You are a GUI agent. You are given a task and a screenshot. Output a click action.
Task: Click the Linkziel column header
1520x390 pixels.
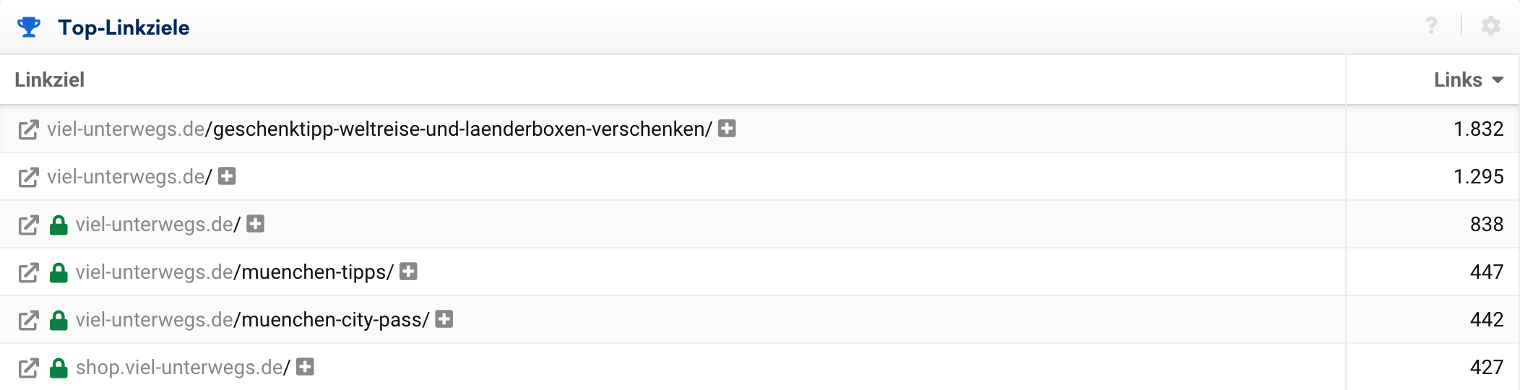tap(50, 80)
